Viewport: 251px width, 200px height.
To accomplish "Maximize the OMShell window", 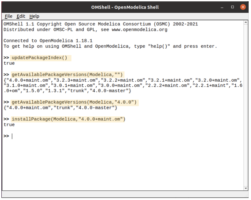I will 232,7.
